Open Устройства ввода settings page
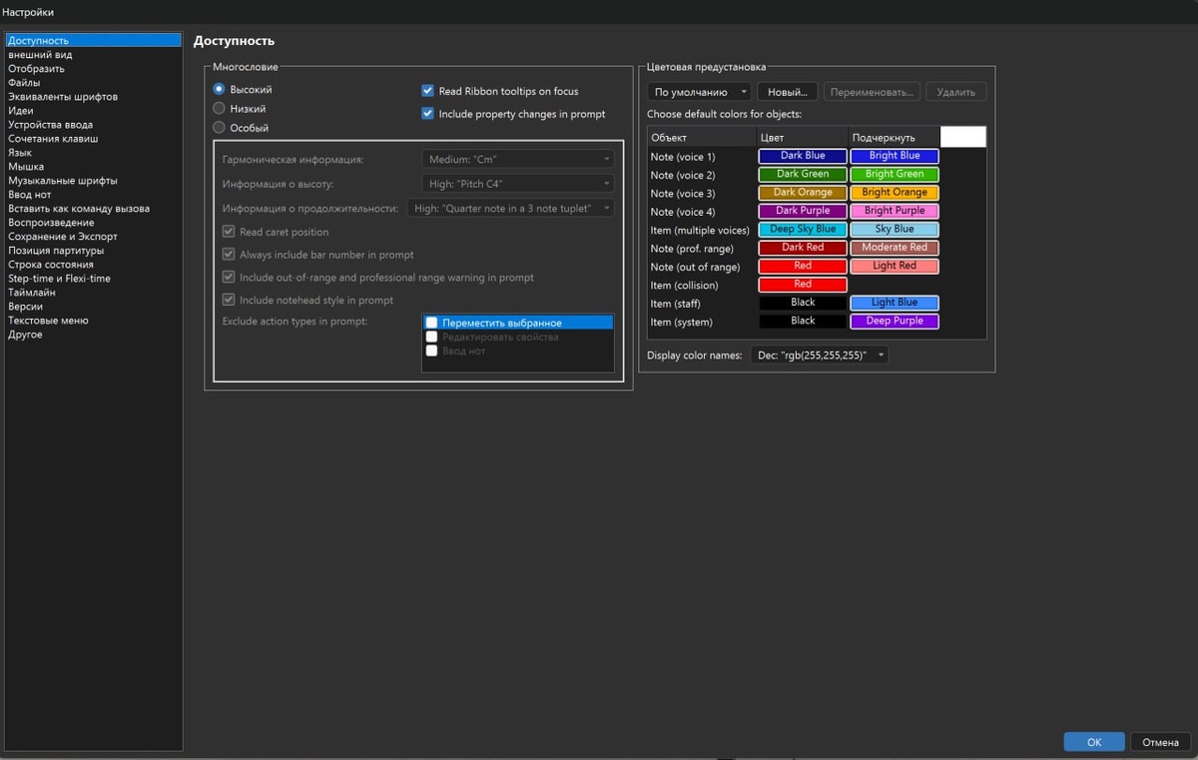 coord(94,124)
